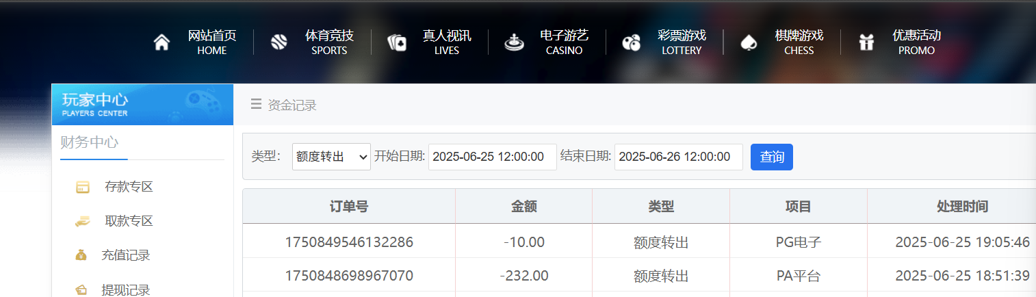Viewport: 1036px width, 297px height.
Task: Click the withdrawal zone hand icon
Action: point(83,221)
